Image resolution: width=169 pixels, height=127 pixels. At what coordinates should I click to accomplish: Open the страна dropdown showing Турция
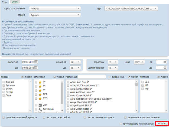click(55, 15)
